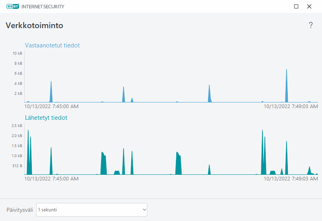This screenshot has width=322, height=221.
Task: Click the 'Lähetetyt tiedot' chart heading
Action: pos(46,118)
